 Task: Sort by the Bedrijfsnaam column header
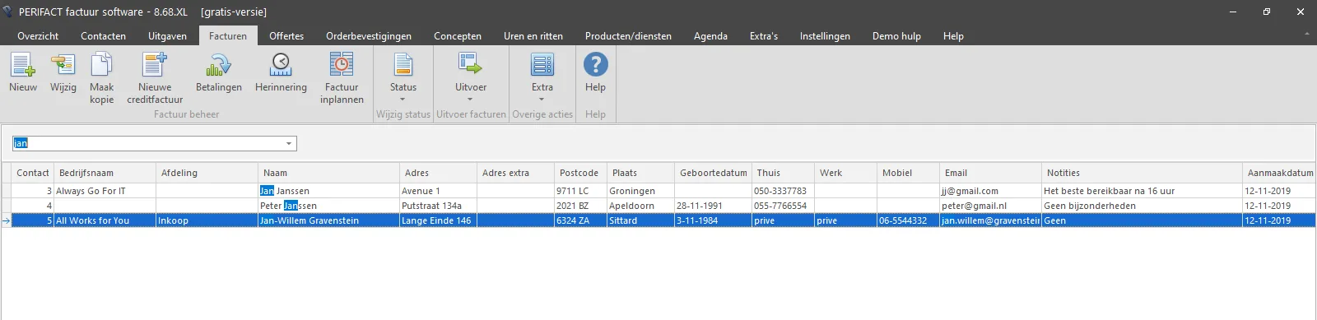[x=105, y=173]
